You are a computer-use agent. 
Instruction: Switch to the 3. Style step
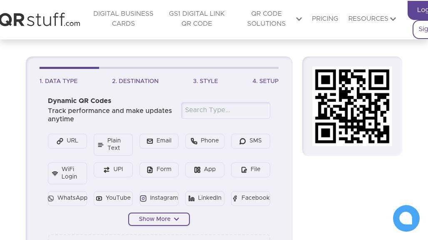[205, 81]
